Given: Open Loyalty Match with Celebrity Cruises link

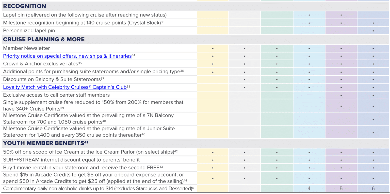Looking at the screenshot, I should coord(65,87).
